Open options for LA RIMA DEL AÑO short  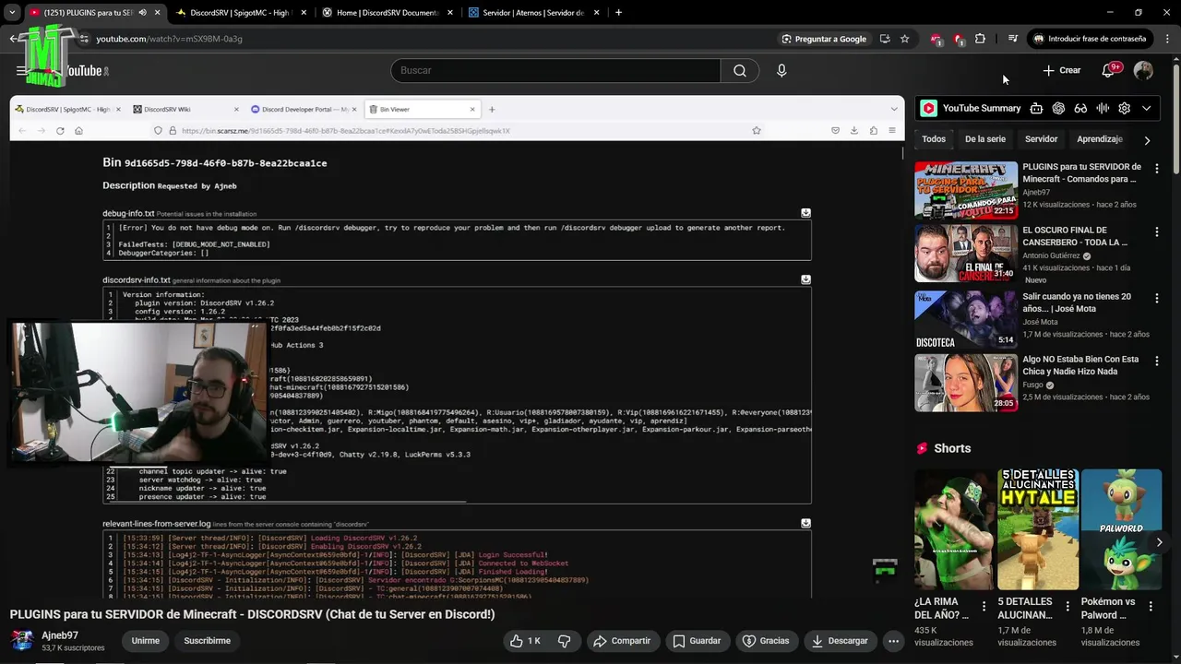click(984, 606)
